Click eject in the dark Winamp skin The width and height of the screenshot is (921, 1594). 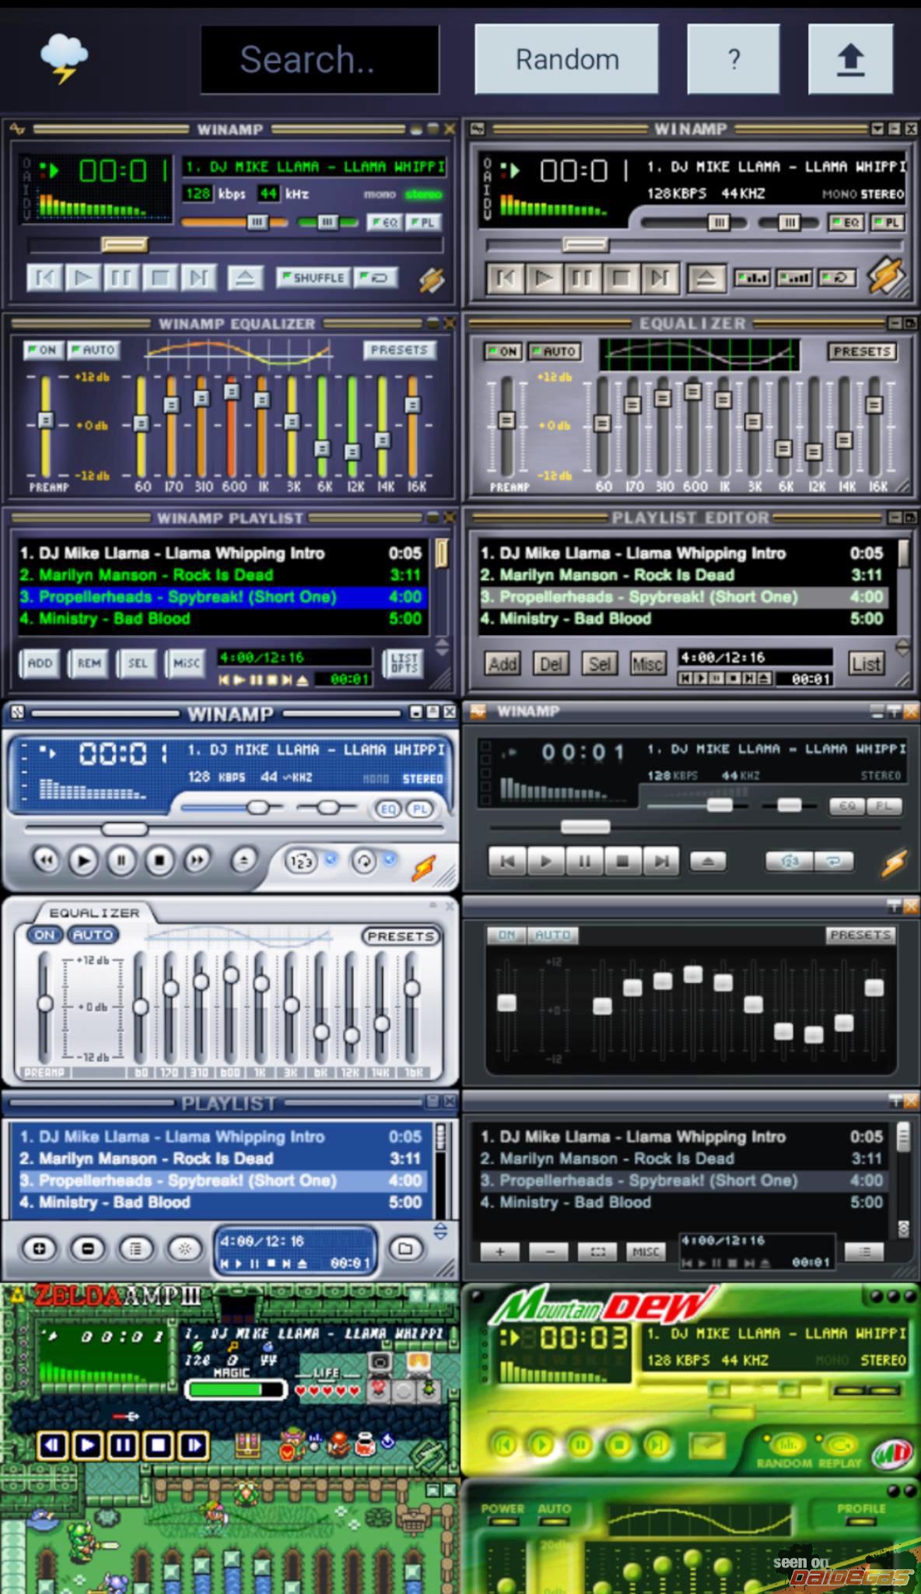pyautogui.click(x=707, y=862)
